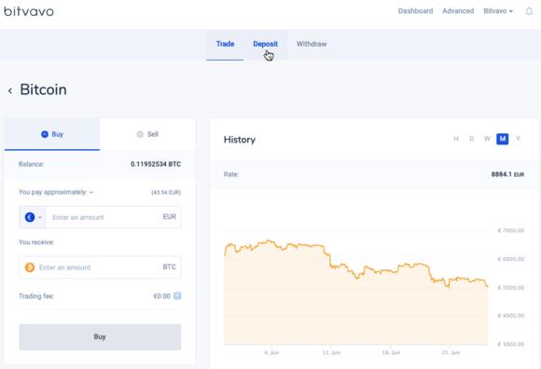Click the Bitcoin page title
The image size is (541, 369).
click(x=44, y=90)
